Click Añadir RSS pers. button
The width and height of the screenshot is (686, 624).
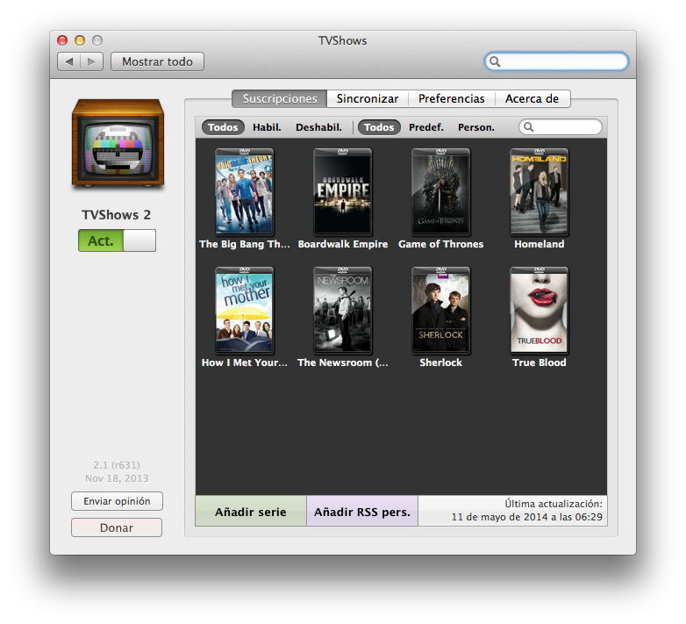362,512
